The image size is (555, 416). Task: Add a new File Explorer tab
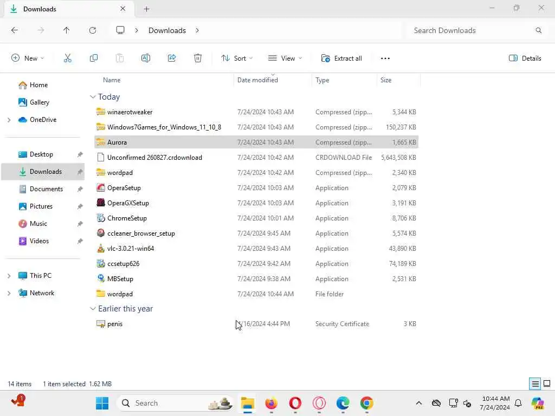[x=146, y=9]
